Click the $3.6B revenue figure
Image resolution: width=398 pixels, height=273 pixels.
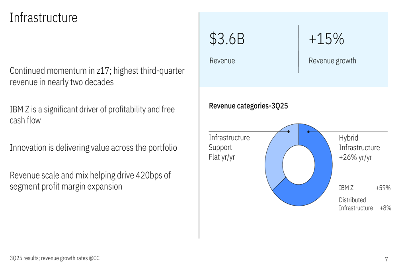(x=227, y=39)
